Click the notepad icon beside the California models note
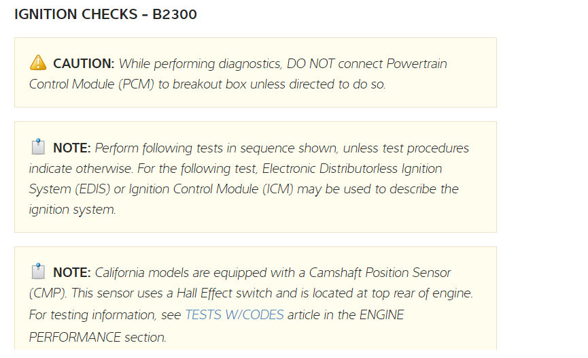588x358 pixels. 38,272
